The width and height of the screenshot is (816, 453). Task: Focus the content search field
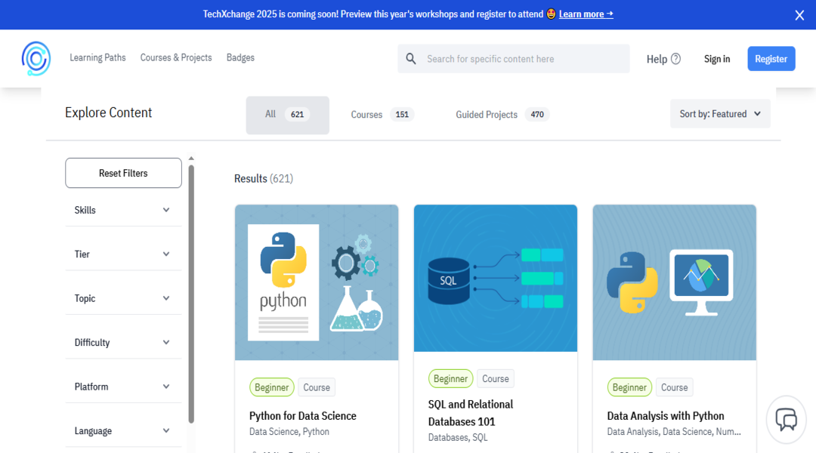514,59
